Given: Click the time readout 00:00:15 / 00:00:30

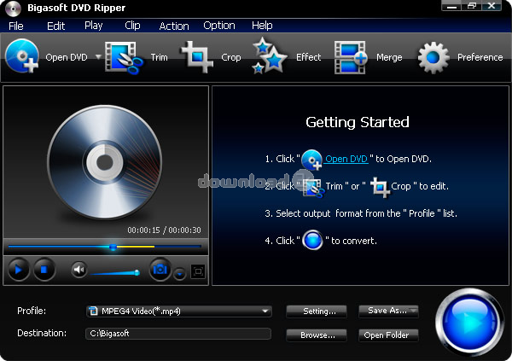Looking at the screenshot, I should (164, 230).
